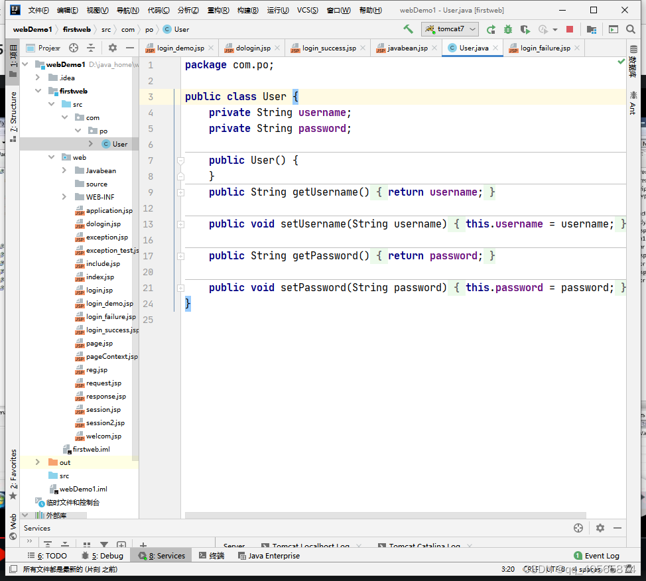Screen dimensions: 646x581
Task: Open the TODO tool window button
Action: coord(46,556)
